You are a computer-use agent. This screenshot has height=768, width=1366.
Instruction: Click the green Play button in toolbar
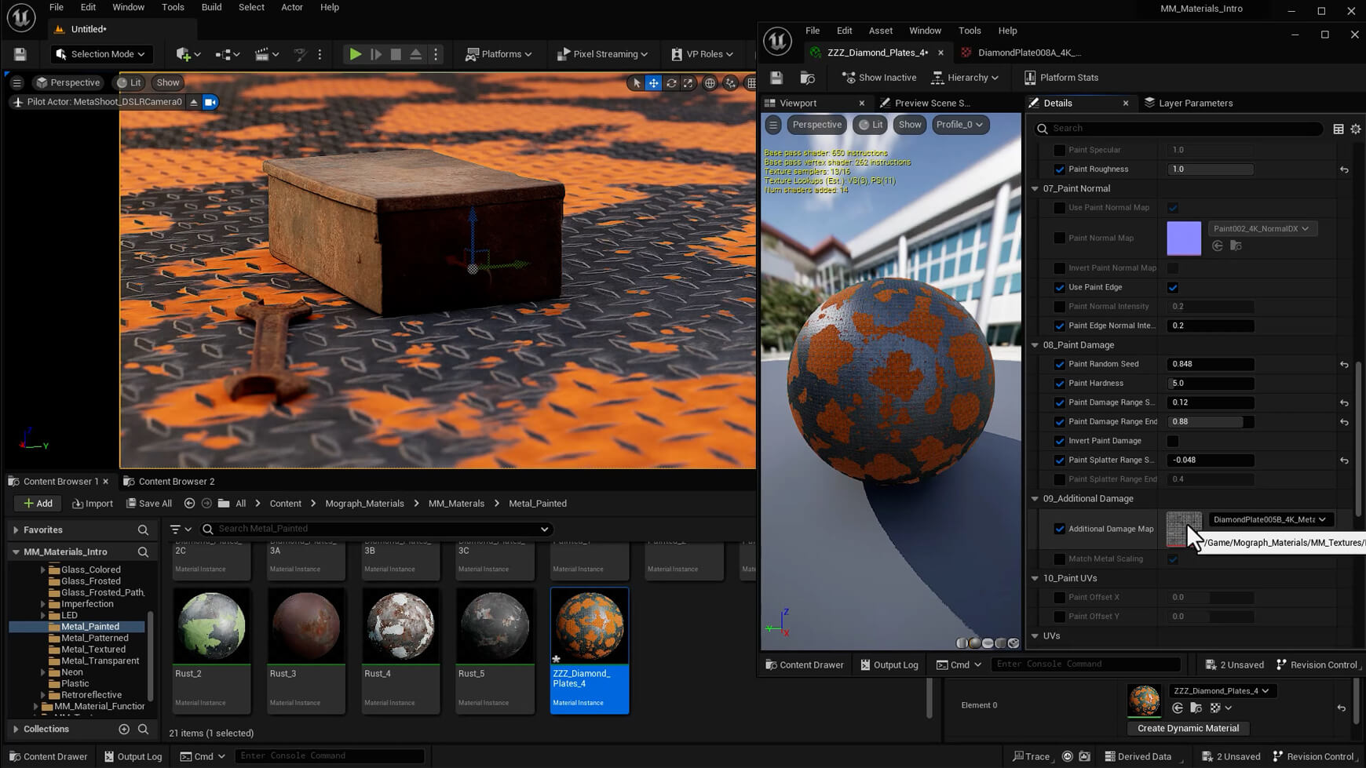coord(355,54)
